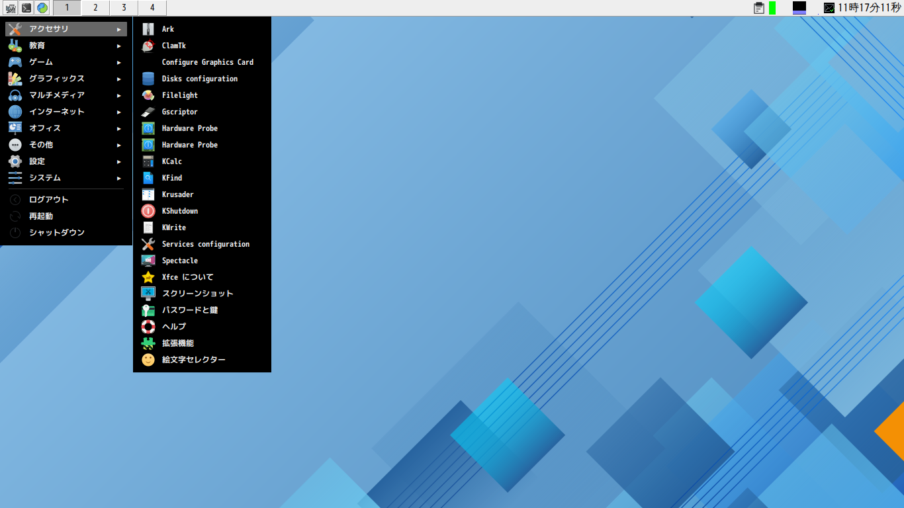Expand the オフィス submenu arrow
The image size is (904, 508).
(119, 128)
